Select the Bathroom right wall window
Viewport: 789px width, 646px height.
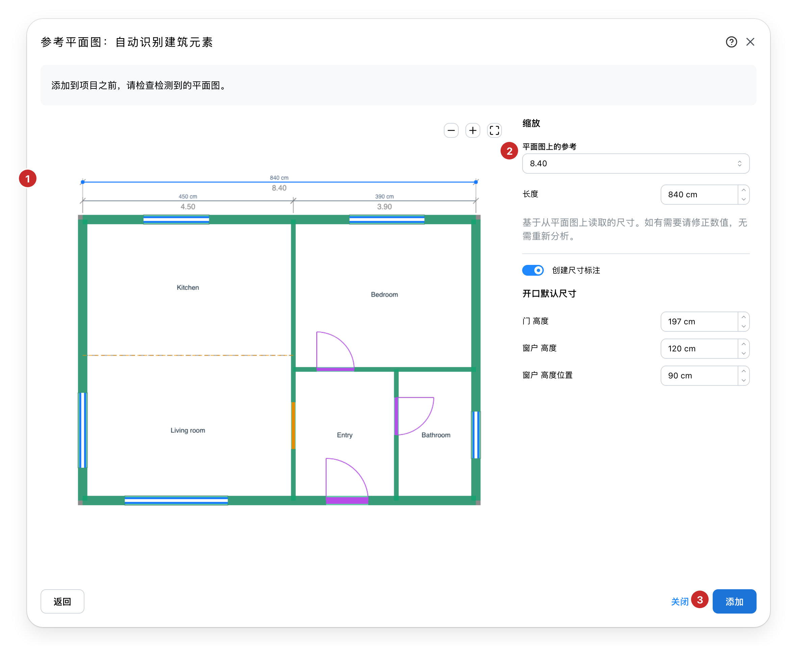(476, 434)
